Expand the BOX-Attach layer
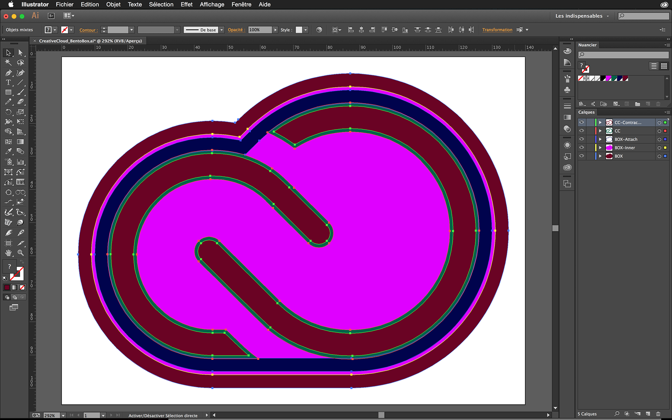Screen dimensions: 672x420 click(x=600, y=139)
